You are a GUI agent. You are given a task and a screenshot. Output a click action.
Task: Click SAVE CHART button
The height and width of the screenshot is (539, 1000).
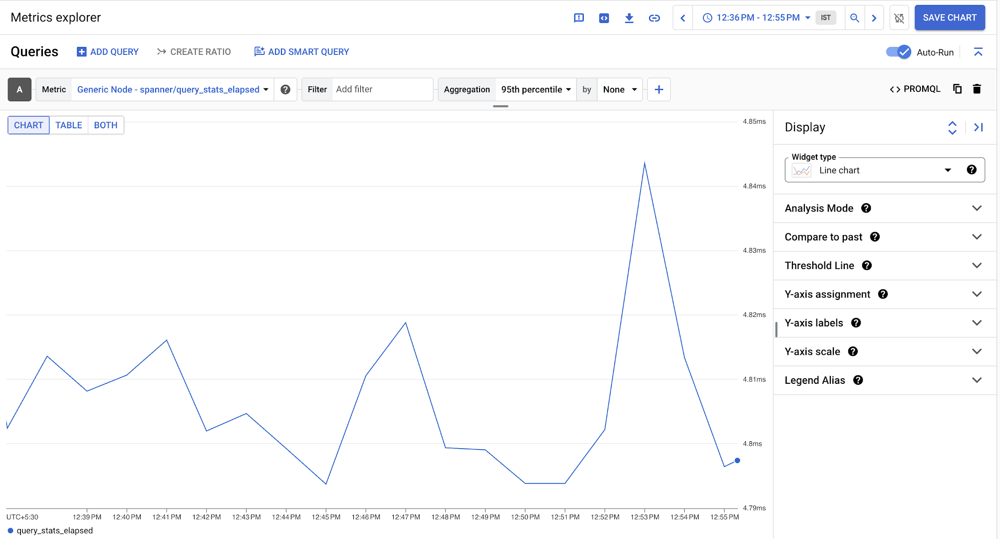pos(950,17)
